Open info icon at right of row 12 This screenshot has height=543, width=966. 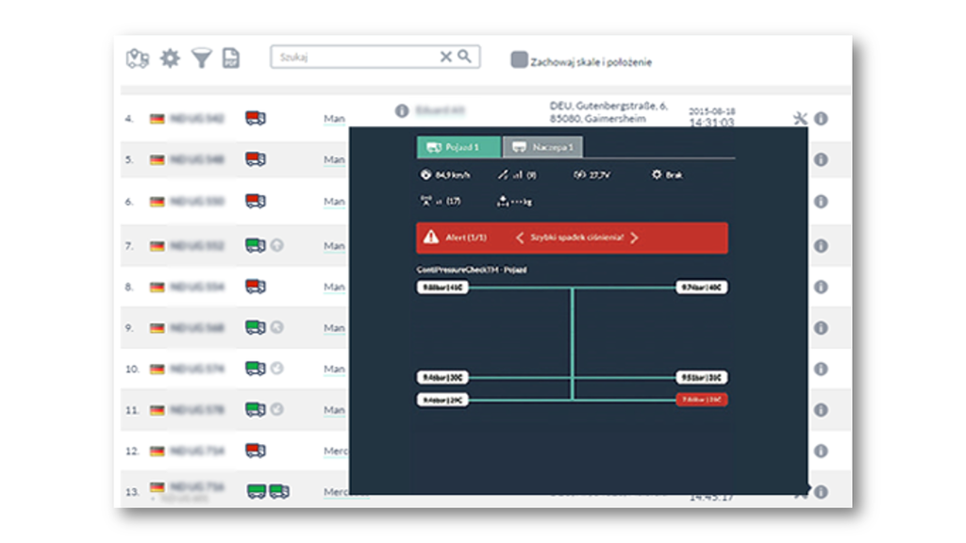(x=821, y=451)
